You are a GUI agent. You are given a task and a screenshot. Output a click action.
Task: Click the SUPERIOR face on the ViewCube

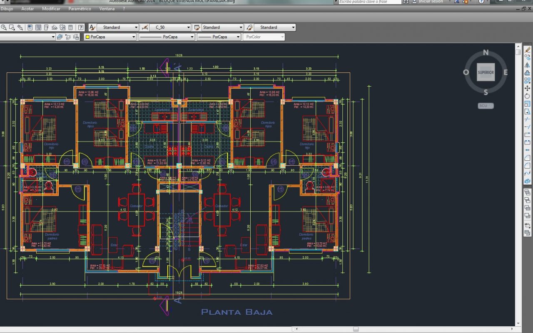[486, 72]
